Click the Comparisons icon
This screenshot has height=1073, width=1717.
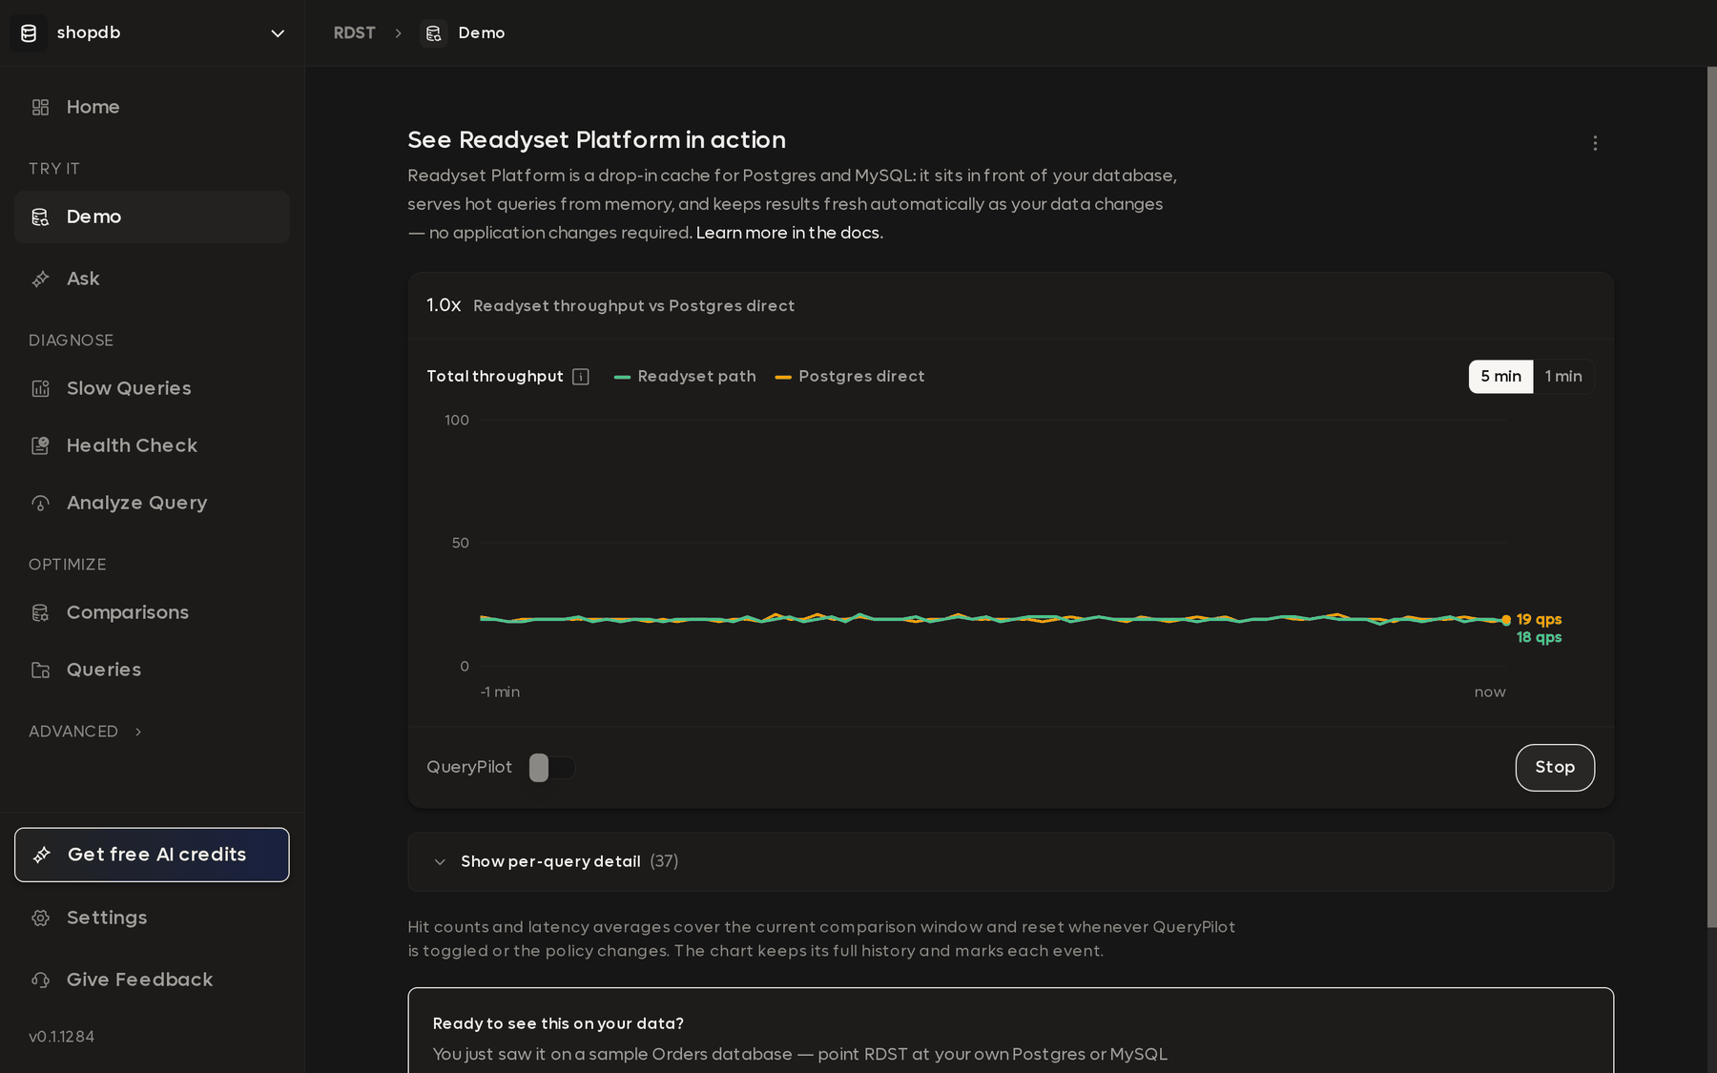coord(40,613)
